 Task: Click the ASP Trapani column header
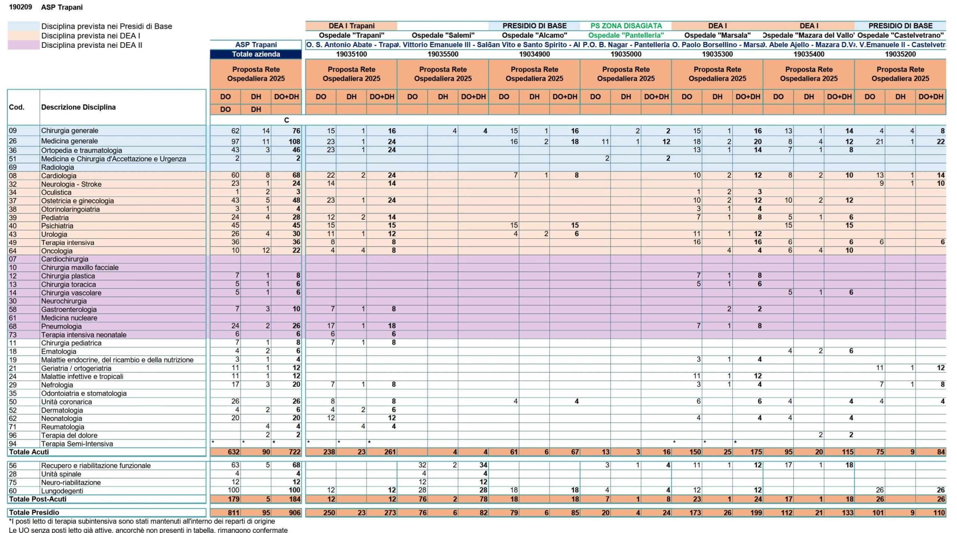point(256,45)
